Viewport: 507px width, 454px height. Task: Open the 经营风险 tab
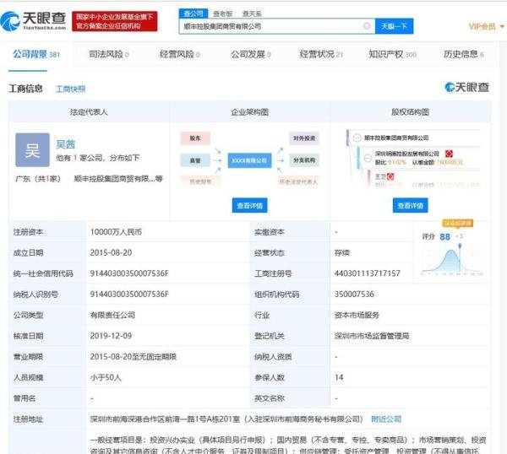pos(179,54)
